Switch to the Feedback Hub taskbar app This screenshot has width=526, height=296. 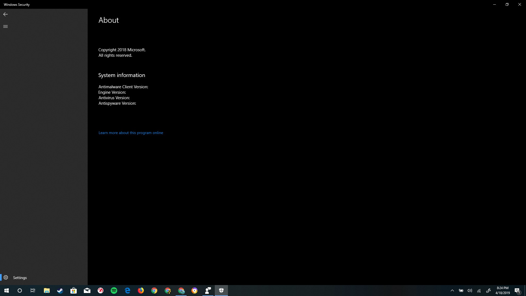208,291
